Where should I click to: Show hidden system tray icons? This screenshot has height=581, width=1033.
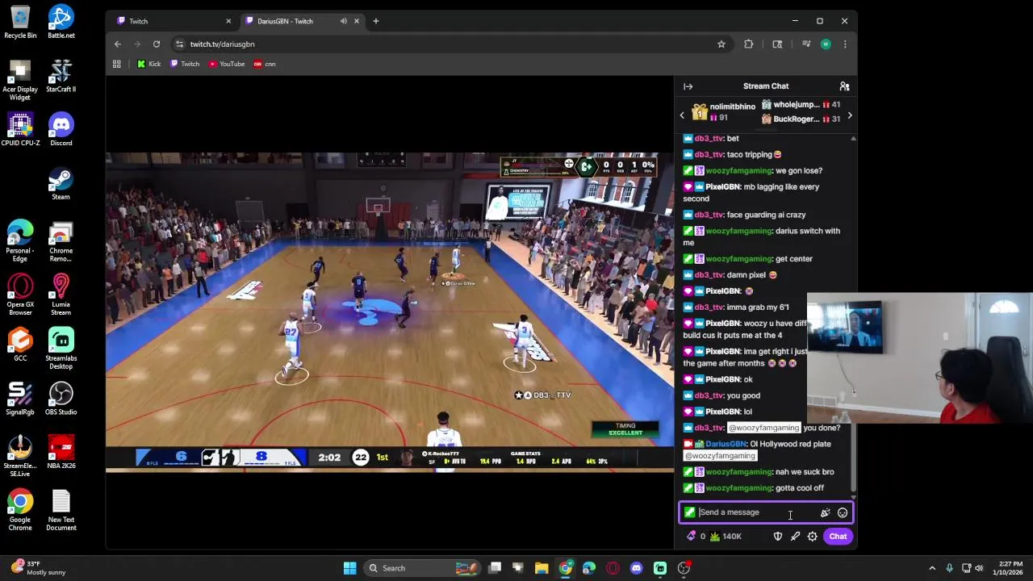(932, 568)
